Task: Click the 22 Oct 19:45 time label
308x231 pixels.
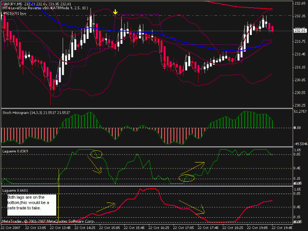Action: click(282, 228)
